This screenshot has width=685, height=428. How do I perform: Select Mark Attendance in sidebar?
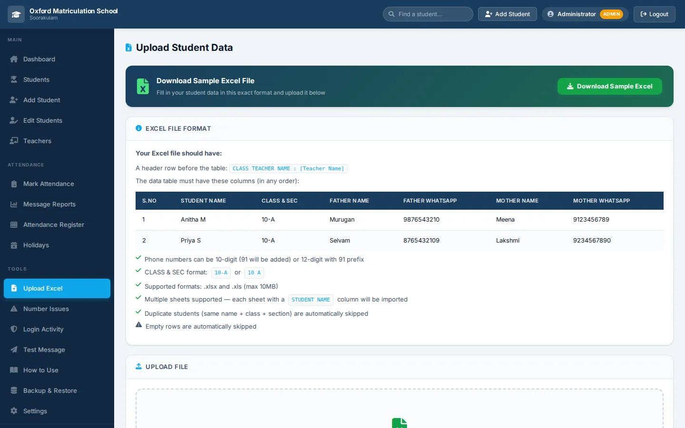57,184
